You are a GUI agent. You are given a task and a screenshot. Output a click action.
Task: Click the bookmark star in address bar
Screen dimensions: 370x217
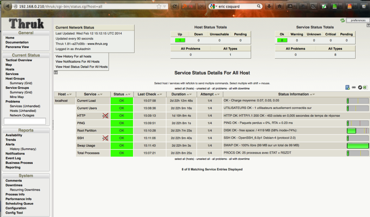pyautogui.click(x=159, y=7)
